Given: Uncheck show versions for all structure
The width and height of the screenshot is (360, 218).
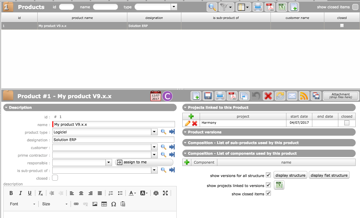Looking at the screenshot, I should 268,175.
